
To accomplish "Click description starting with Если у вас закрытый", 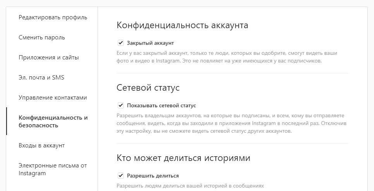I will [x=227, y=57].
